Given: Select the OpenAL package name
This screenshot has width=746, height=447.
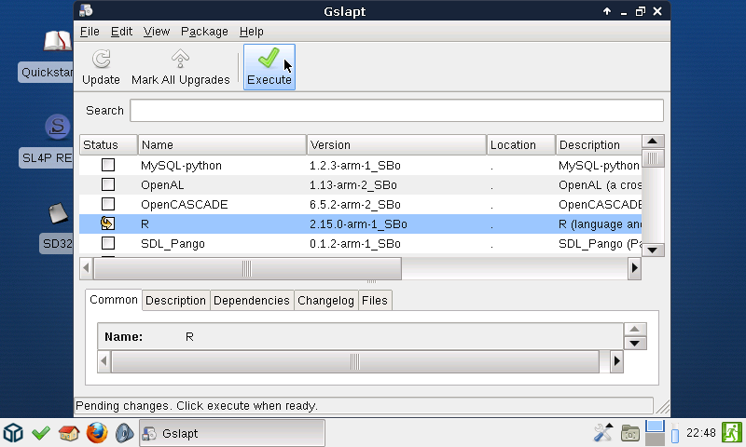Looking at the screenshot, I should point(162,184).
